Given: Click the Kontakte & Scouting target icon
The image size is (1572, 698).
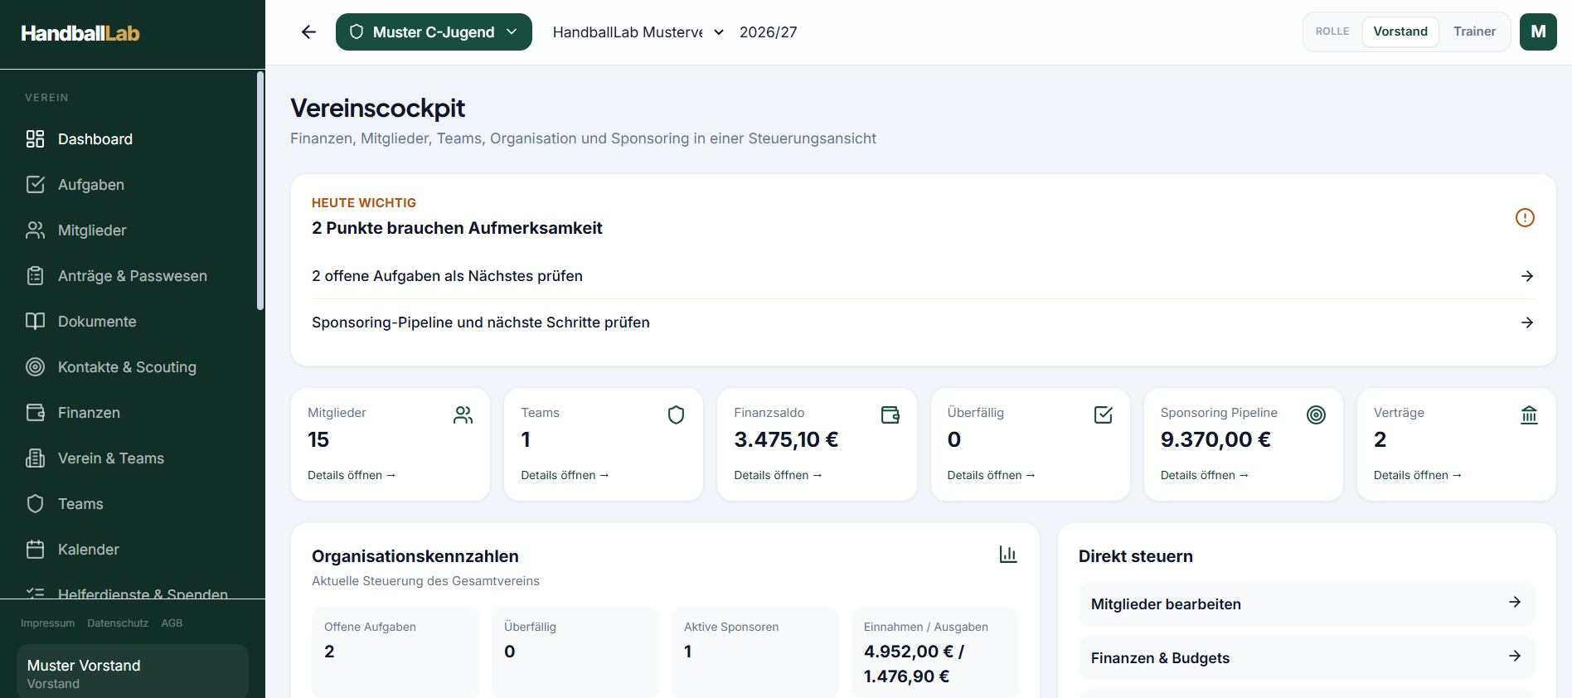Looking at the screenshot, I should point(35,366).
